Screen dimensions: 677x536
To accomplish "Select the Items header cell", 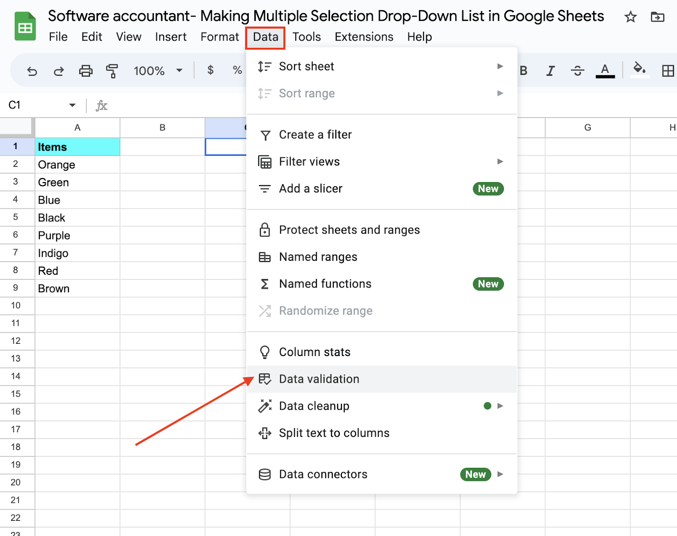I will pyautogui.click(x=77, y=146).
